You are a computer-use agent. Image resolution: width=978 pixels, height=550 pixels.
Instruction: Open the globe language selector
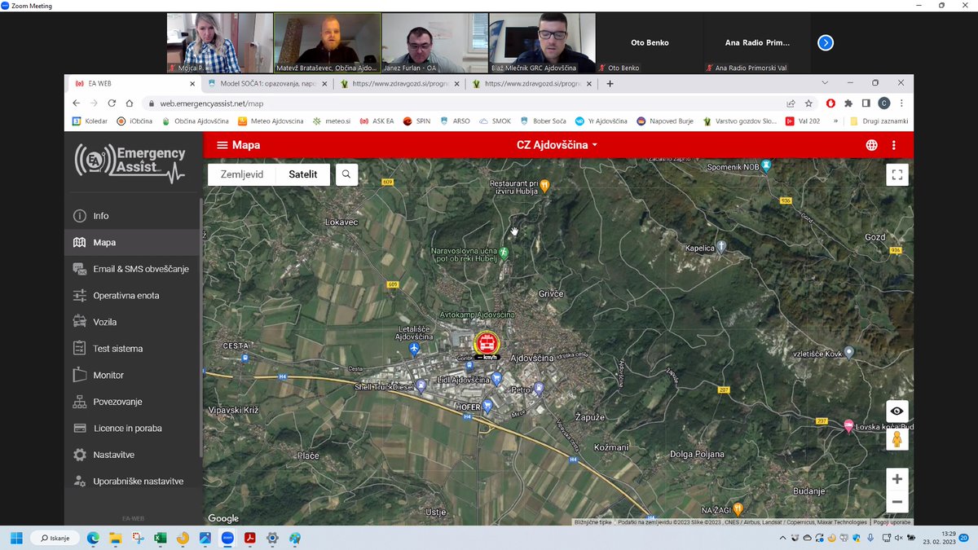tap(872, 145)
